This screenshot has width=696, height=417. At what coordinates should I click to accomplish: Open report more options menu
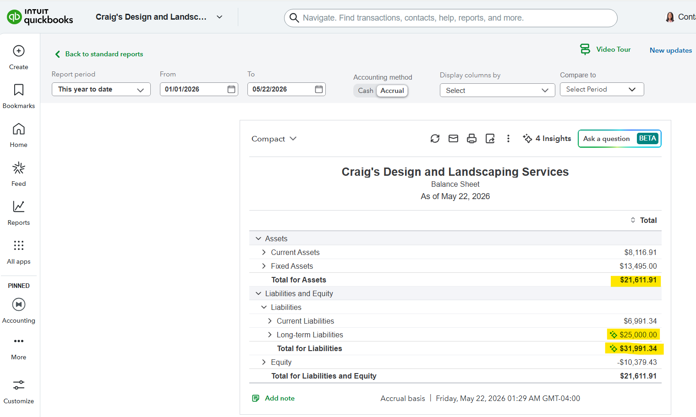(x=508, y=139)
